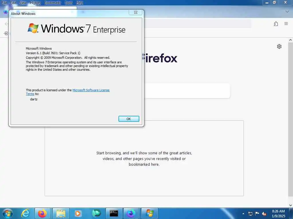The width and height of the screenshot is (293, 219).
Task: Click OK in About Windows dialog
Action: [129, 119]
